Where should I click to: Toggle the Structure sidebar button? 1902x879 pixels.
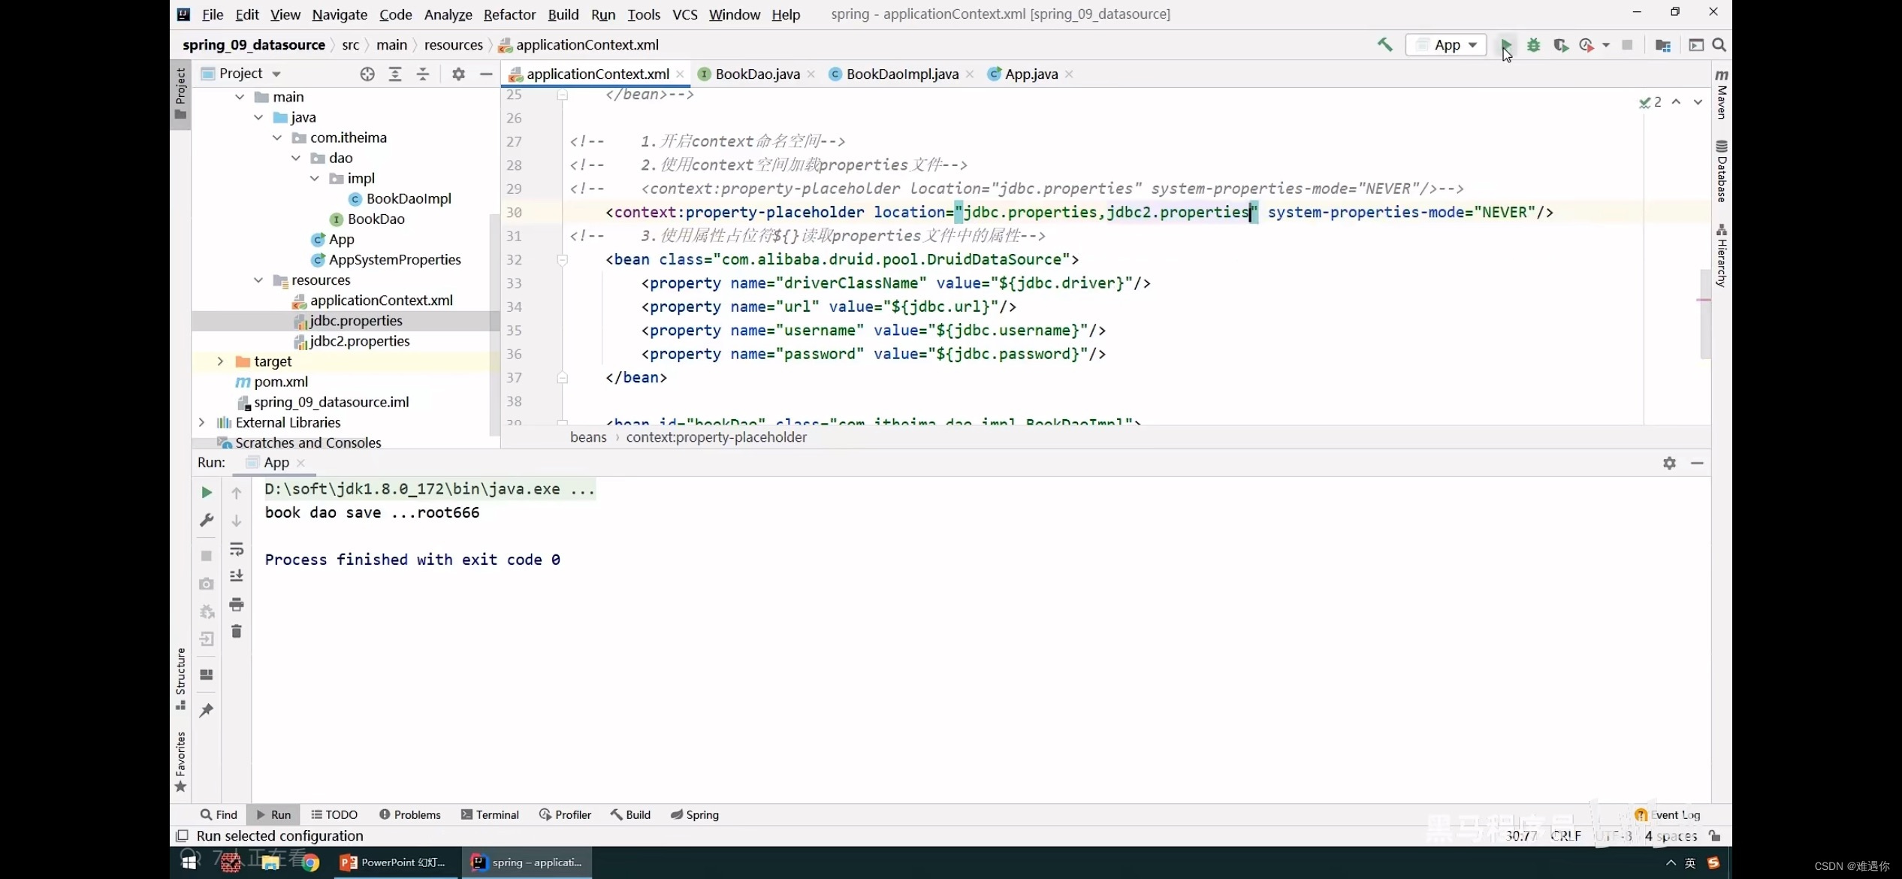180,678
